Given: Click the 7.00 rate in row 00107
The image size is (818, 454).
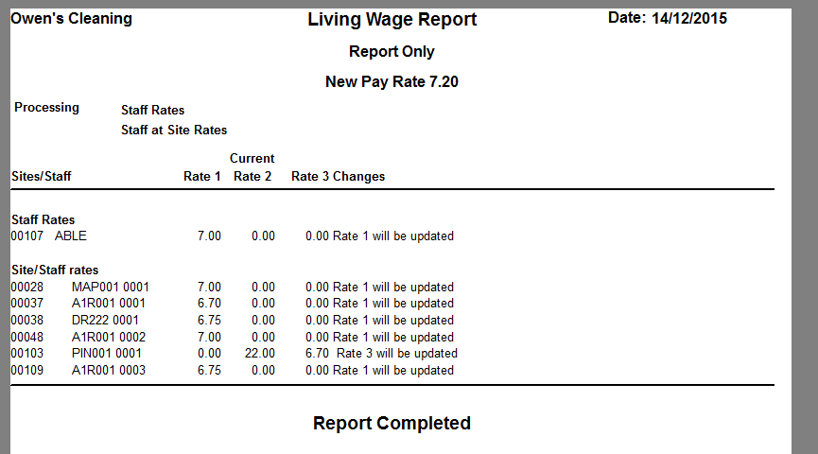Looking at the screenshot, I should (x=209, y=236).
